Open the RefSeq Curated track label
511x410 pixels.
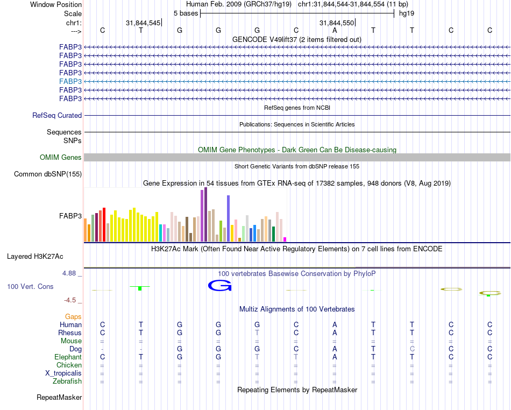click(57, 115)
